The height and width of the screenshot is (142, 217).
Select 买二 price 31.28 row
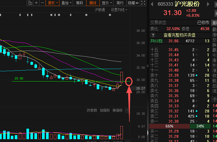click(180, 136)
